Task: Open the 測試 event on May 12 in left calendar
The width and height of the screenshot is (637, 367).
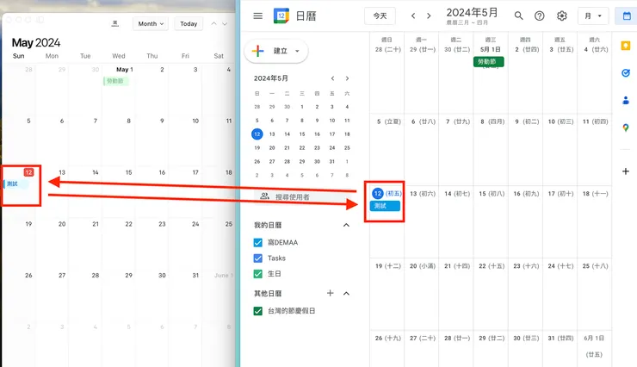Action: pyautogui.click(x=16, y=183)
